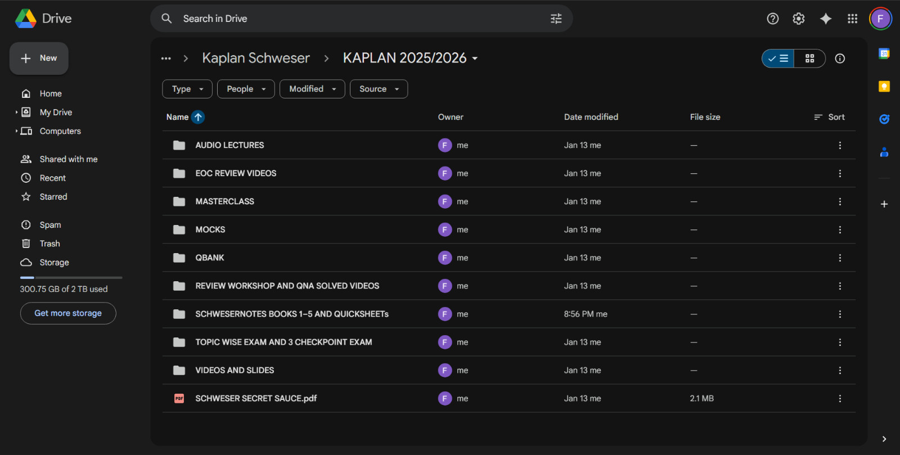The image size is (900, 455).
Task: Open Trash section
Action: coord(49,244)
